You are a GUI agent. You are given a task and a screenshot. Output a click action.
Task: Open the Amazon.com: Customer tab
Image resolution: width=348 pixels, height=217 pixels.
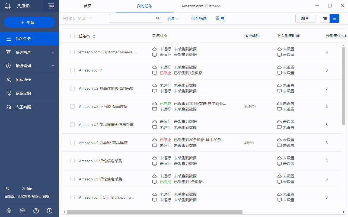point(202,6)
